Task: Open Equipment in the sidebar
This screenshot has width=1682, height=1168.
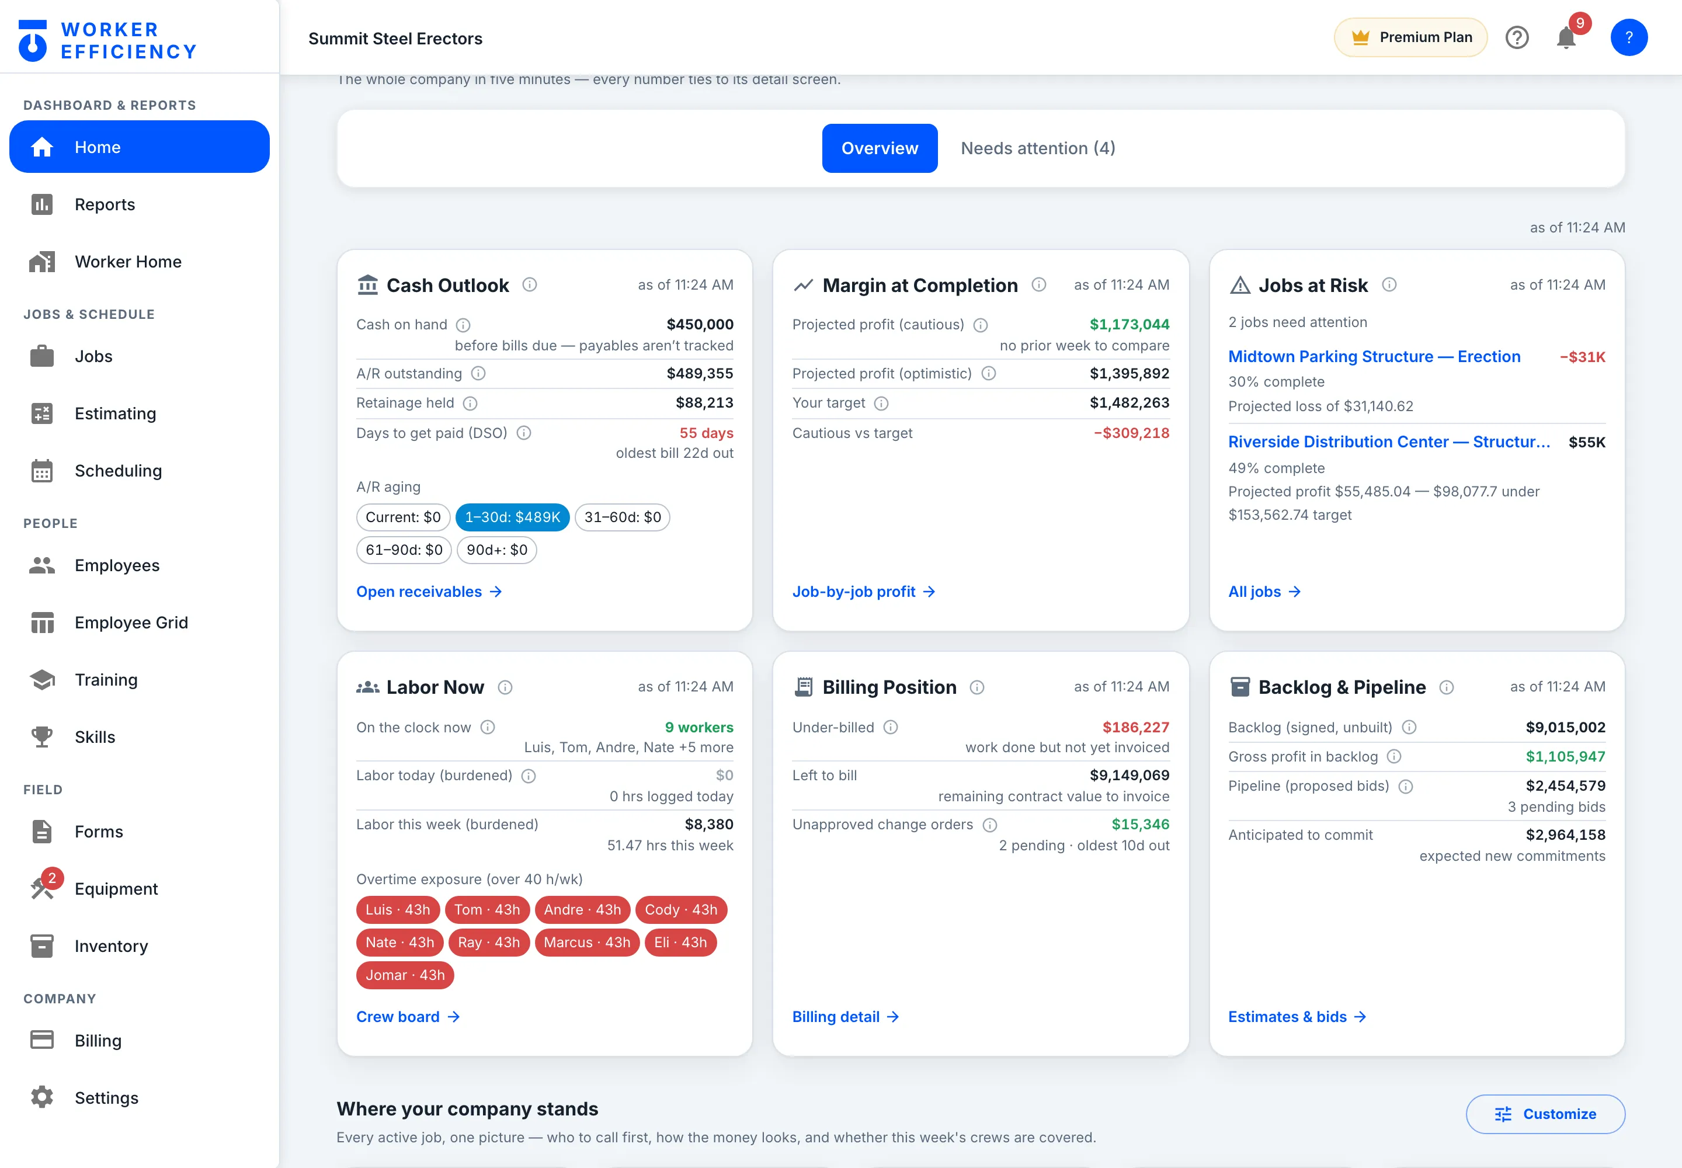Action: (x=139, y=889)
